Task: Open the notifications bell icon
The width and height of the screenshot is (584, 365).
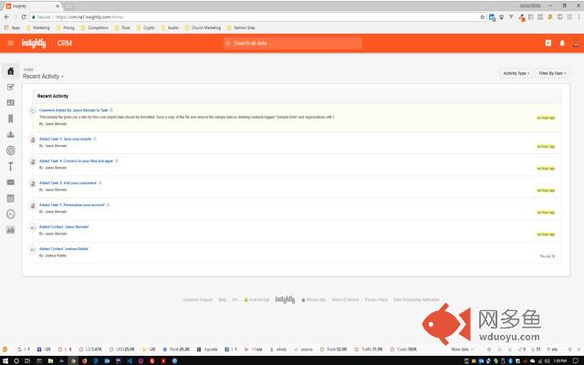Action: (x=562, y=43)
